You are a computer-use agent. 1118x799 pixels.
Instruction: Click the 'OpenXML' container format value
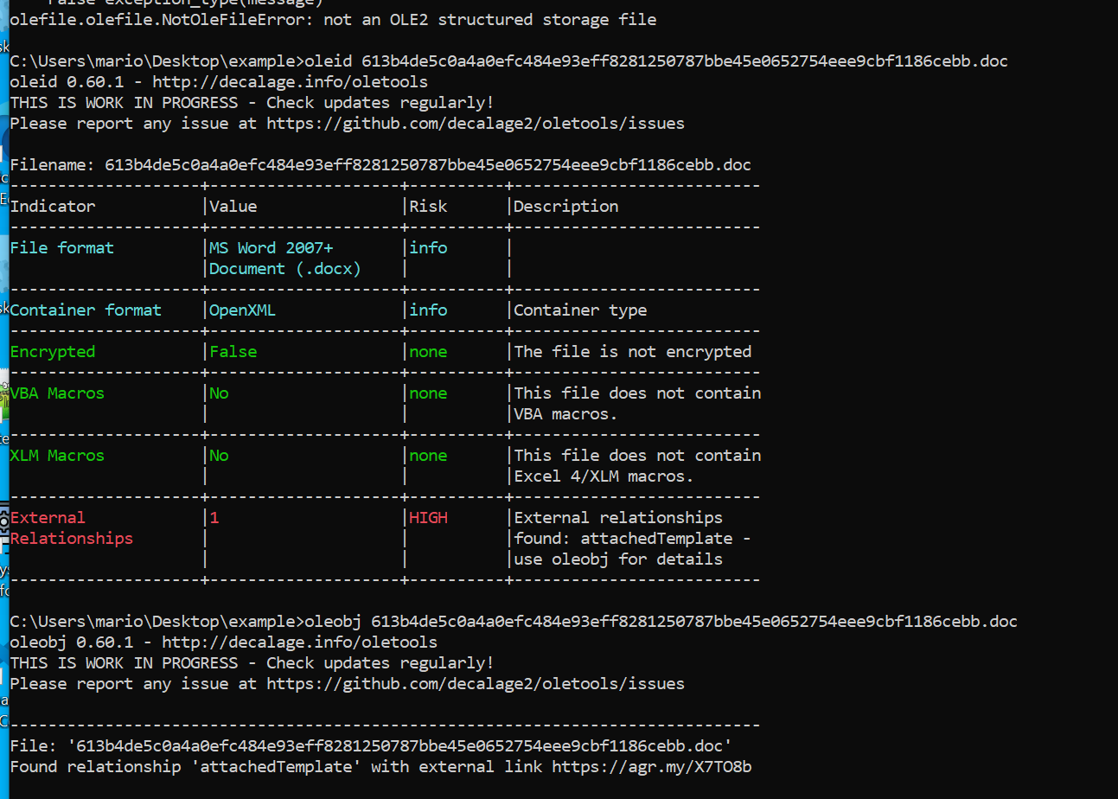pos(243,310)
